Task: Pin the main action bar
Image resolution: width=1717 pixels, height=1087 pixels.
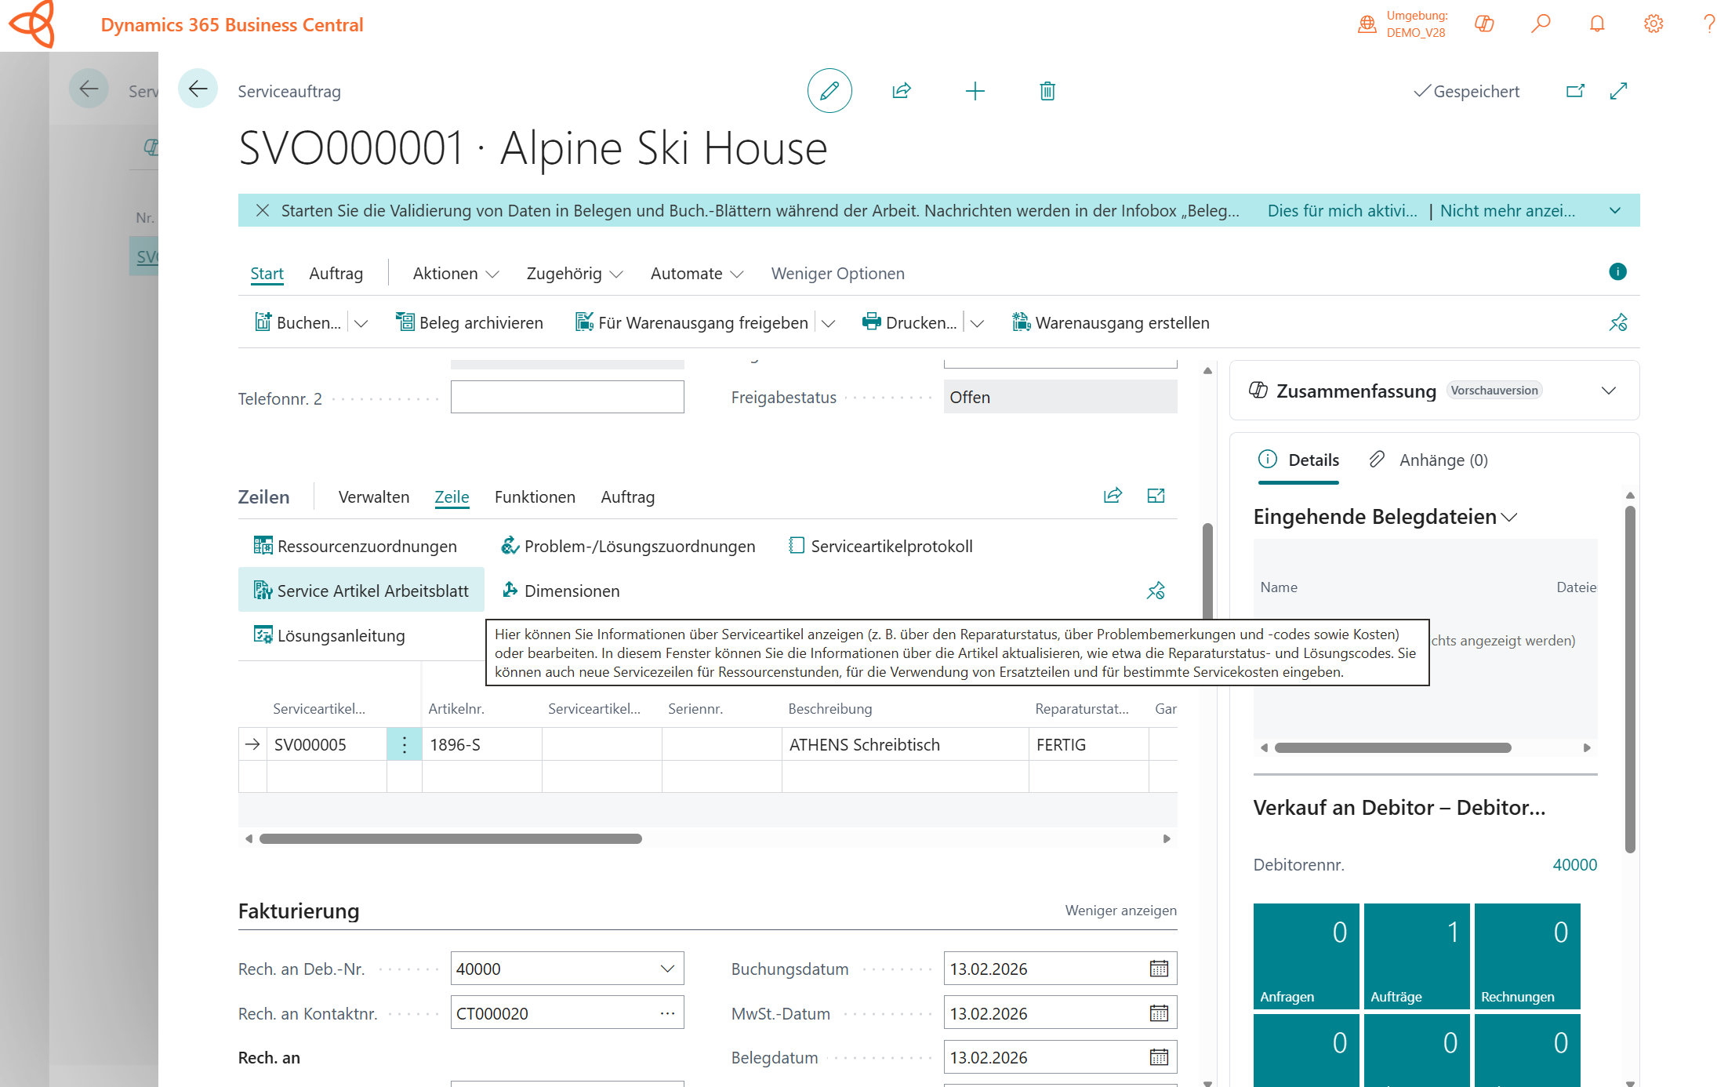Action: pyautogui.click(x=1618, y=322)
